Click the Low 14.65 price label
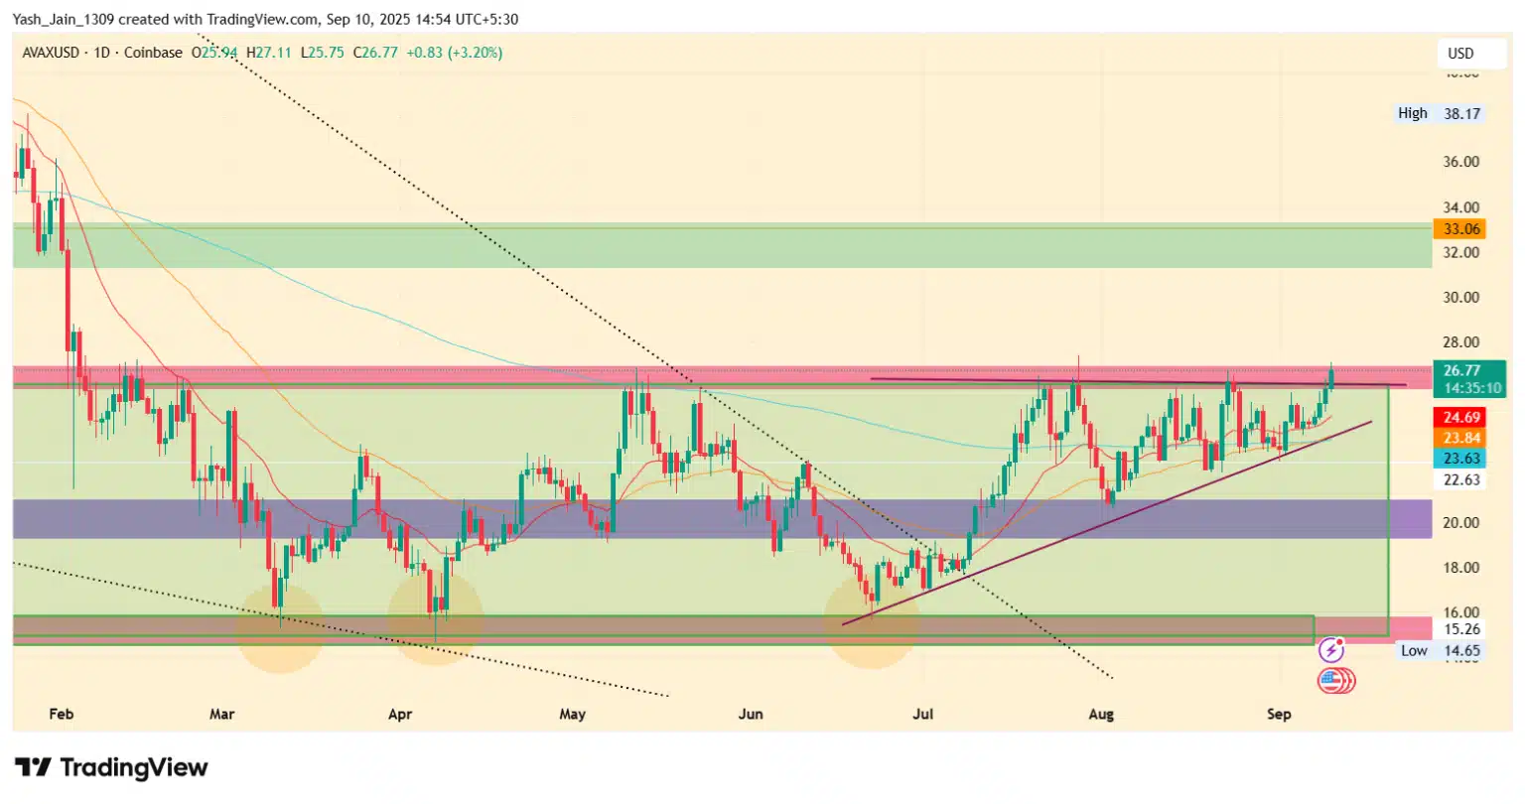Image resolution: width=1525 pixels, height=804 pixels. click(1440, 651)
